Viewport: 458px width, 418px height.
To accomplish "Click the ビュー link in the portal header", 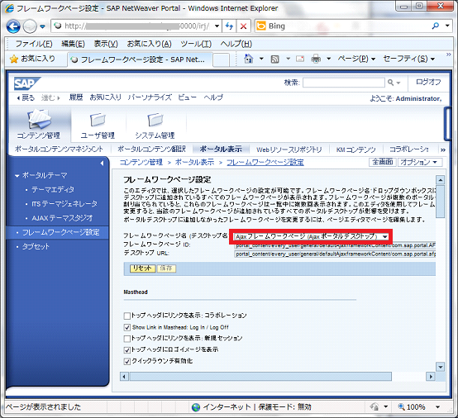I will coord(187,97).
